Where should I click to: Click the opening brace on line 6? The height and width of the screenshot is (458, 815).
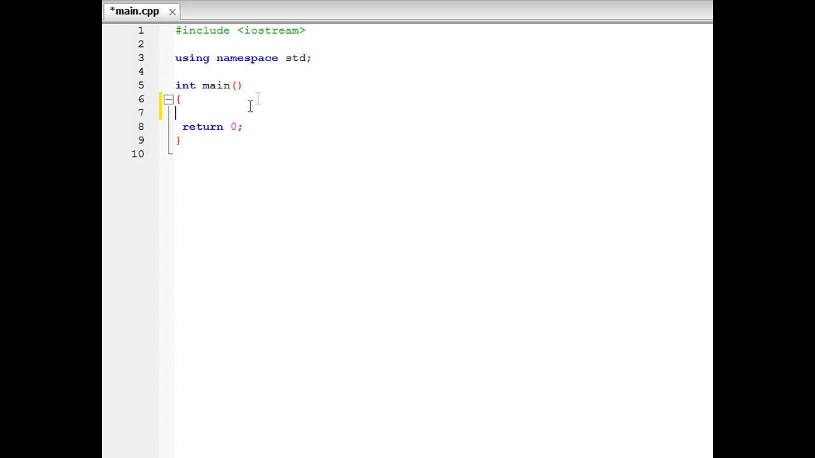pos(179,99)
